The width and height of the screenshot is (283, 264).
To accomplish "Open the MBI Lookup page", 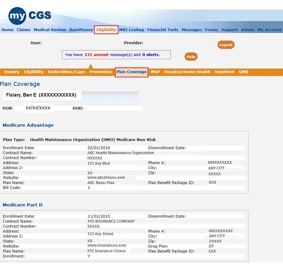I will pos(132,30).
